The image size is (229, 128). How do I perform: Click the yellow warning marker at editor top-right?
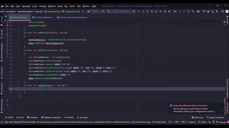[224, 22]
